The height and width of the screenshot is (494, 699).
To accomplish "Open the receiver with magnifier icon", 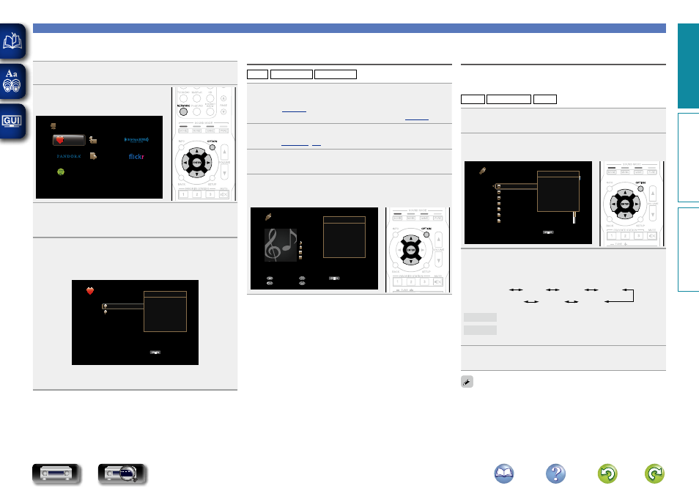I will pyautogui.click(x=122, y=473).
